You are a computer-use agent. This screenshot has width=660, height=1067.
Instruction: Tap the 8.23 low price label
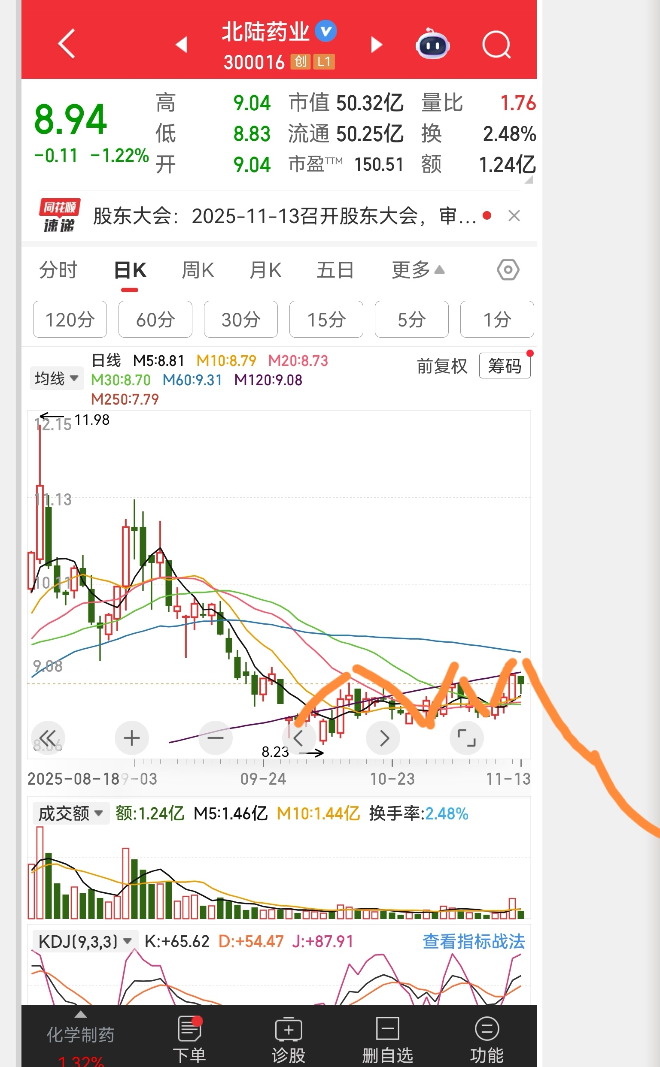click(x=275, y=751)
